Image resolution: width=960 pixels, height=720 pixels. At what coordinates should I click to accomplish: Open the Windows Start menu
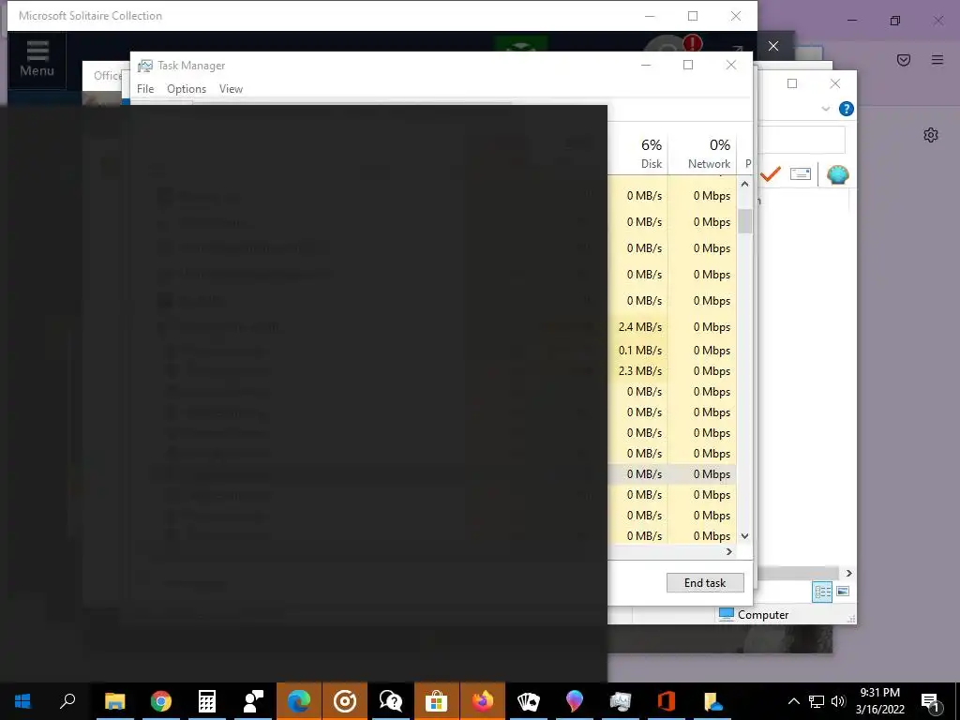tap(22, 701)
